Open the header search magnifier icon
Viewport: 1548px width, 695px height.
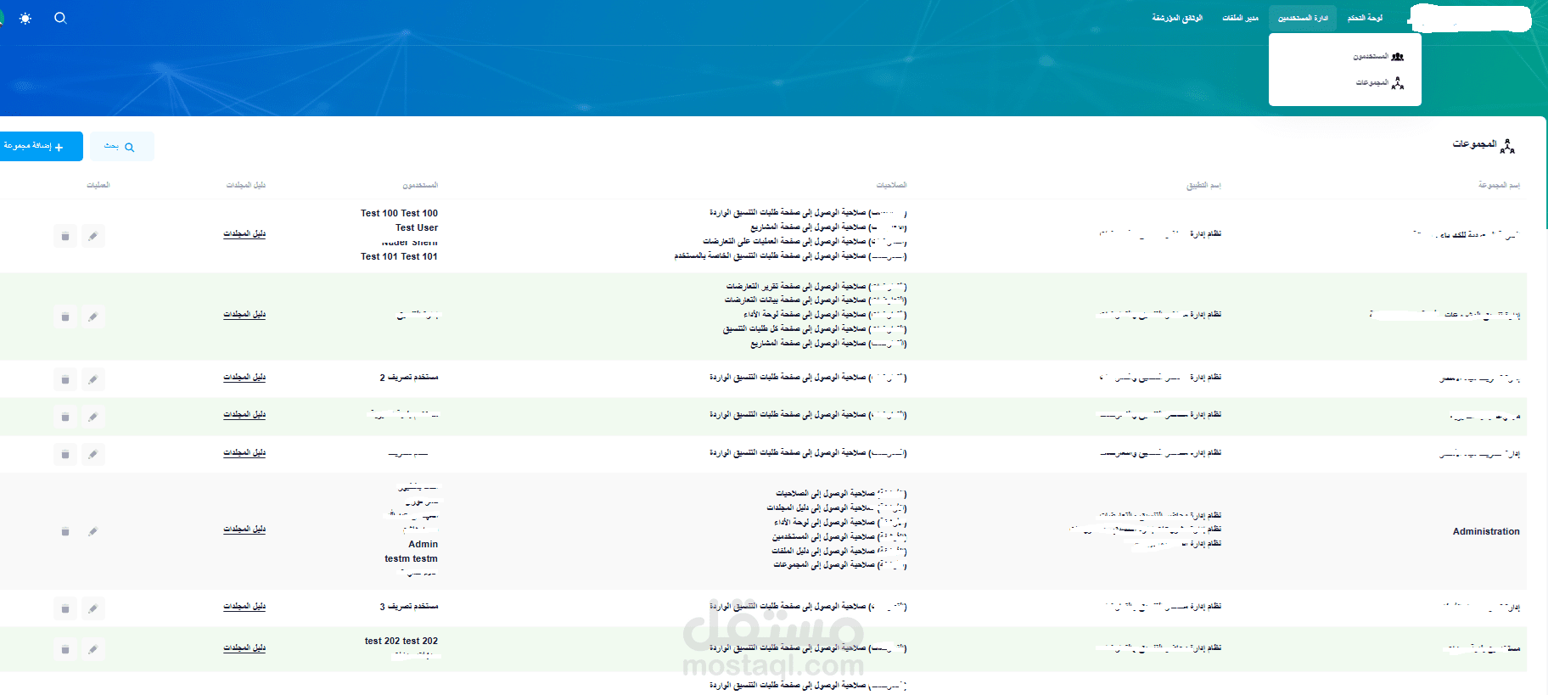pyautogui.click(x=60, y=18)
